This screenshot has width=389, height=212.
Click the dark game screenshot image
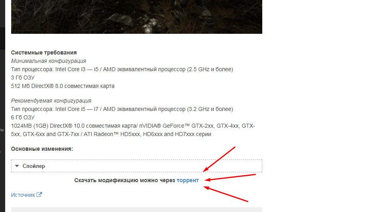[x=136, y=17]
